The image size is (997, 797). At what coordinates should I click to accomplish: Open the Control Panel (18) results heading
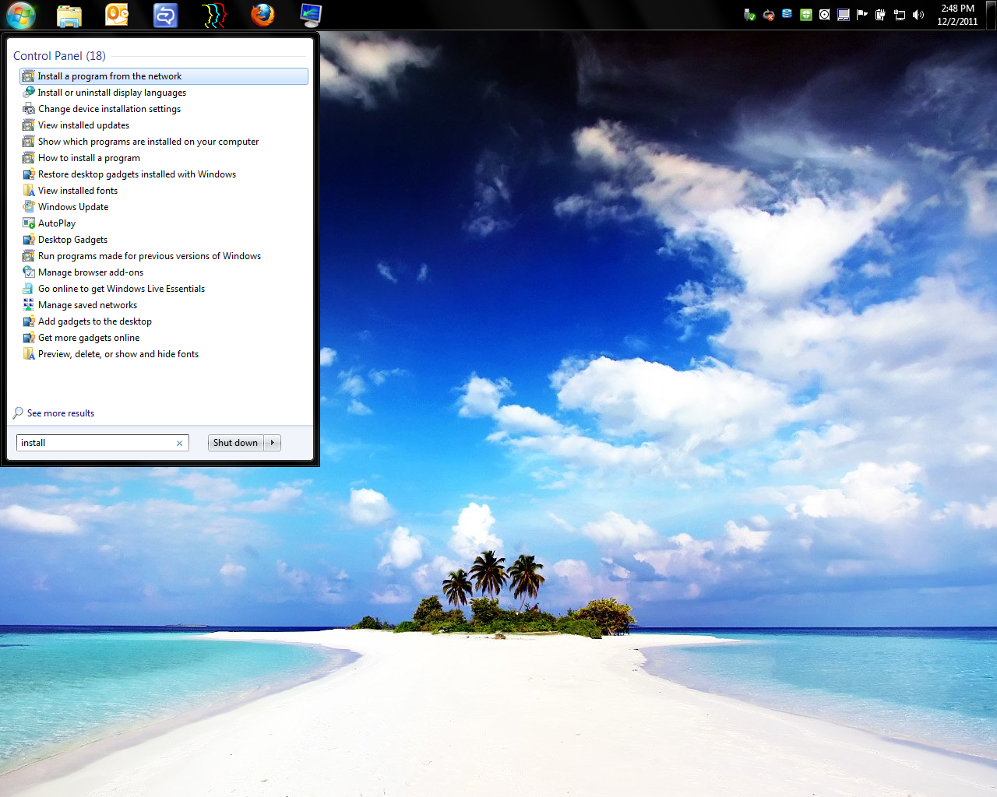point(59,56)
